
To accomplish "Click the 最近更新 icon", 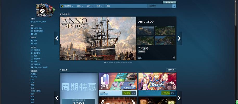I will tap(32, 53).
